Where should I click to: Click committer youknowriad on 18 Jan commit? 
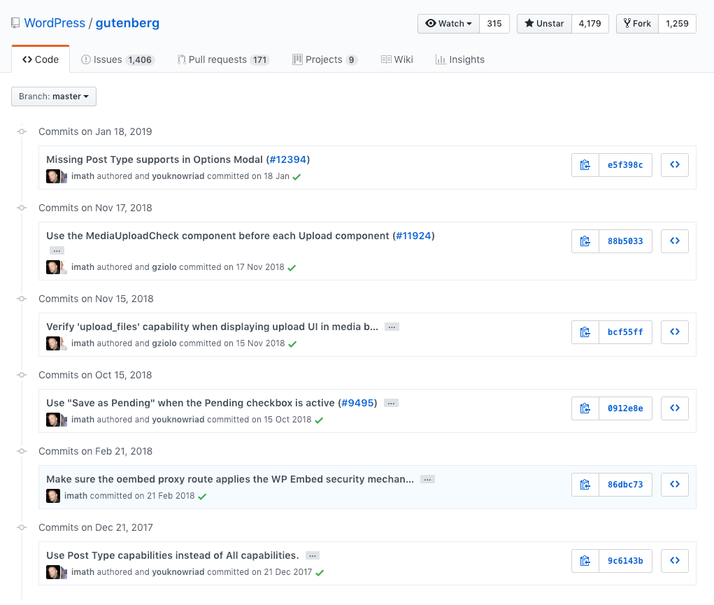pyautogui.click(x=178, y=176)
